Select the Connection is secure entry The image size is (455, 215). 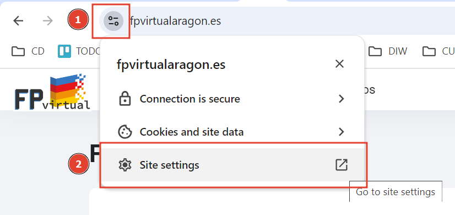232,99
